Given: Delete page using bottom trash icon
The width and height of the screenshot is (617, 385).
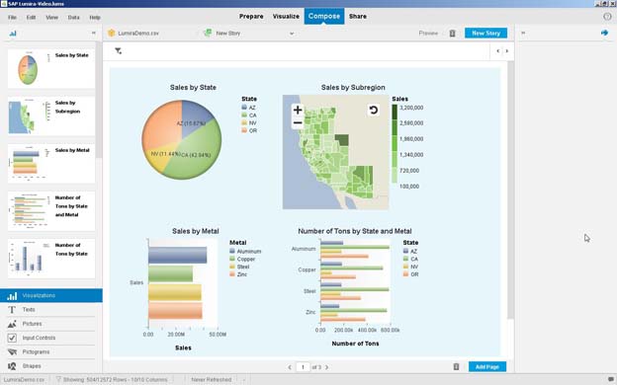Looking at the screenshot, I should point(456,366).
